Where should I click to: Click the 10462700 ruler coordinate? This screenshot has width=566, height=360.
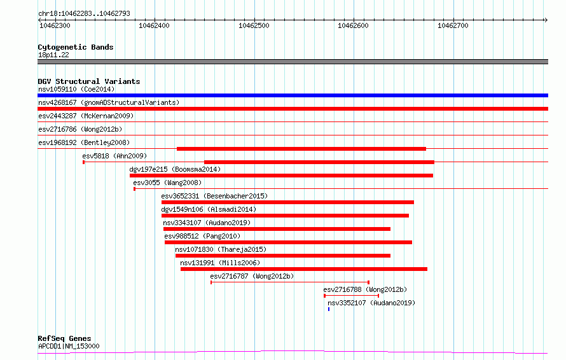click(x=453, y=25)
